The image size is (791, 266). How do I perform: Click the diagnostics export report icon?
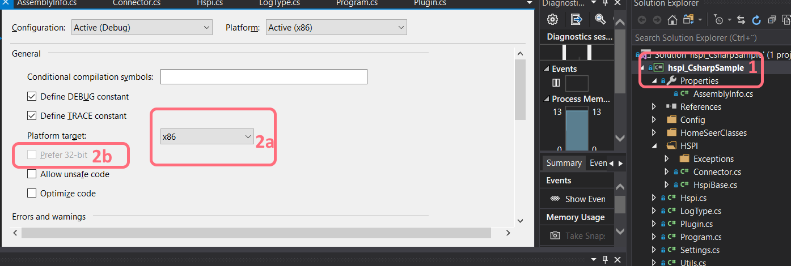pyautogui.click(x=576, y=20)
